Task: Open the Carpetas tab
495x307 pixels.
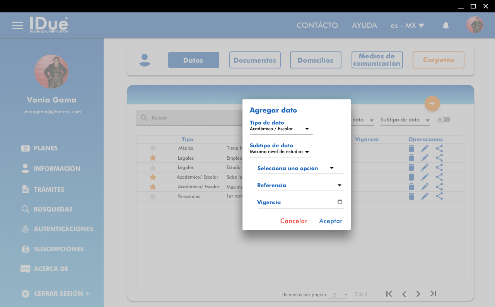Action: [438, 60]
